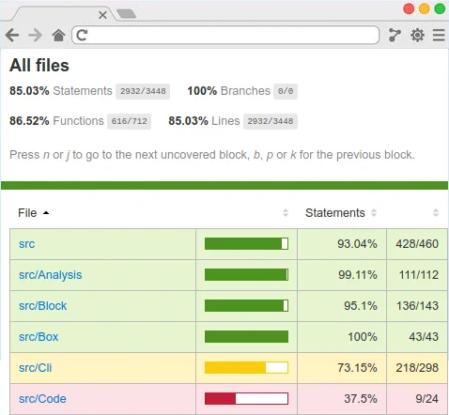Click the 0/0 Branches badge
The height and width of the screenshot is (415, 449).
coord(286,91)
